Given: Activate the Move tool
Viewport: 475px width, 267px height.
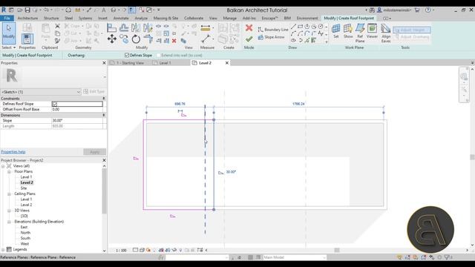Looking at the screenshot, I should coord(112,39).
